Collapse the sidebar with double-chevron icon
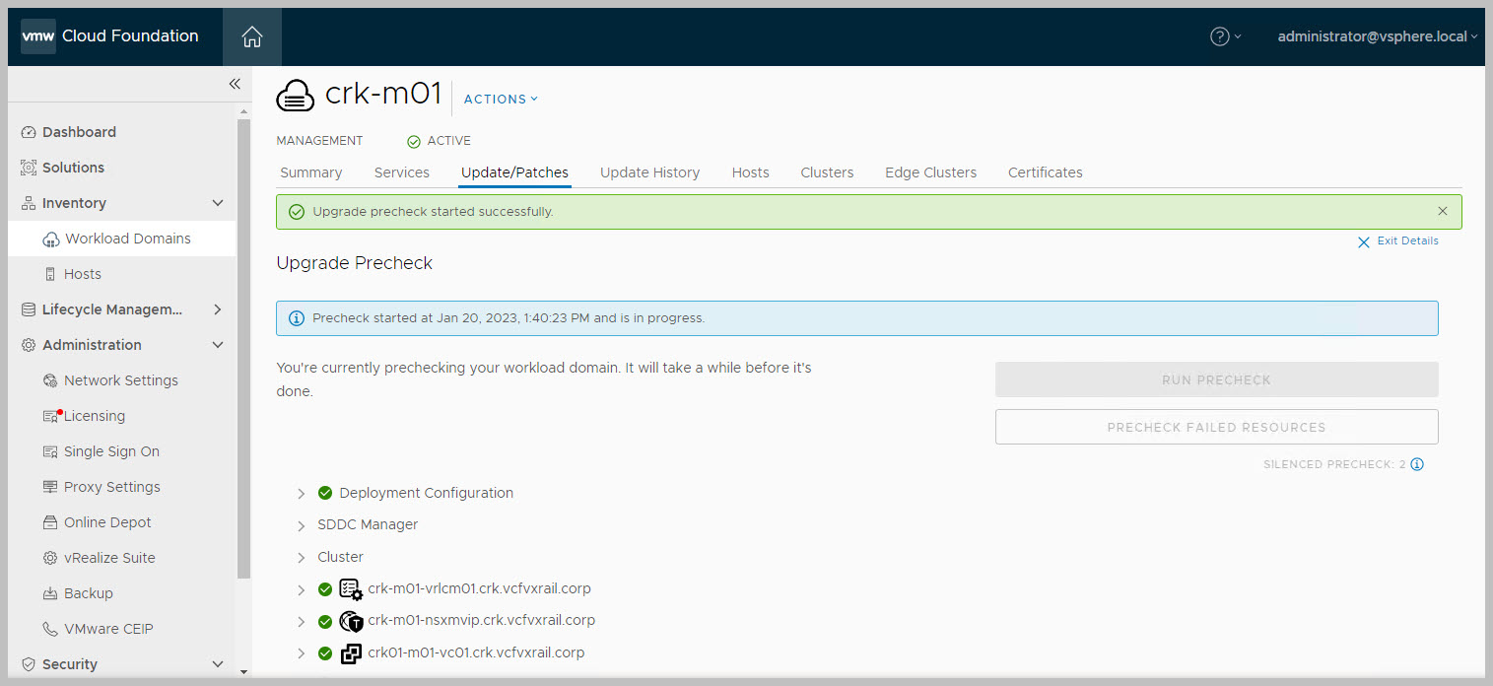The width and height of the screenshot is (1493, 686). [x=235, y=84]
